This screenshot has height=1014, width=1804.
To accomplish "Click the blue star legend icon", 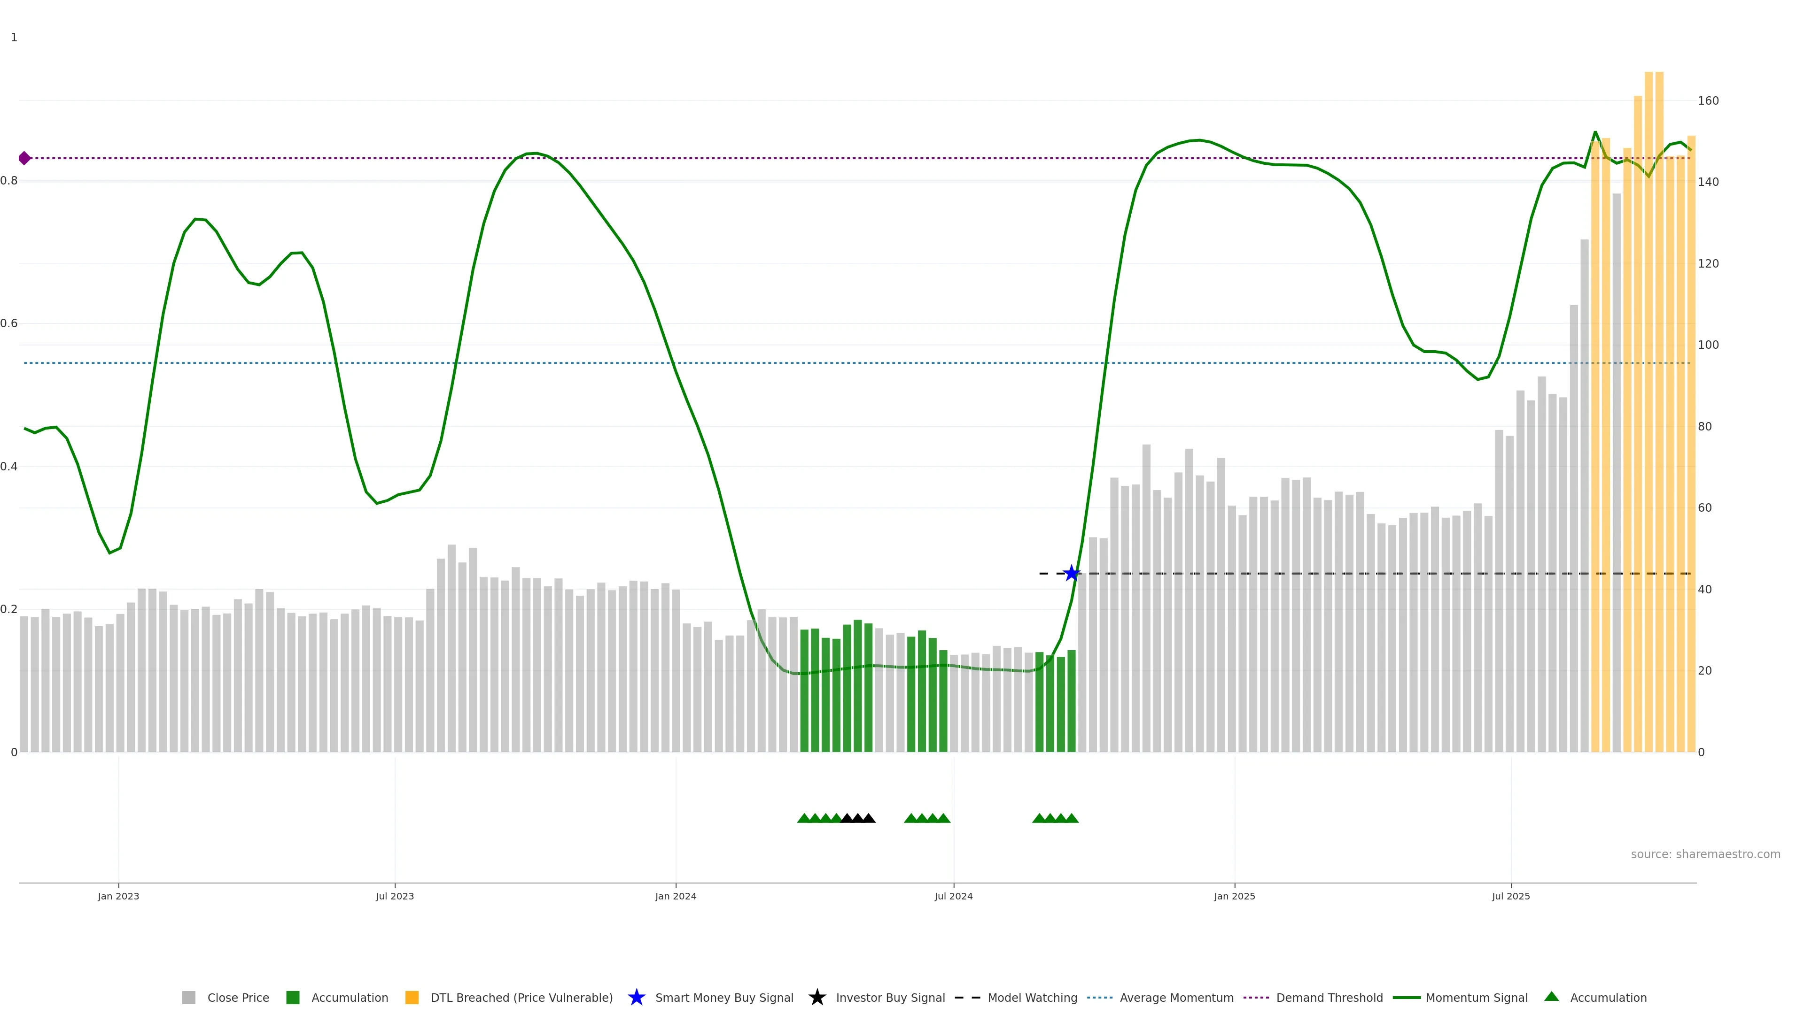I will pyautogui.click(x=637, y=997).
